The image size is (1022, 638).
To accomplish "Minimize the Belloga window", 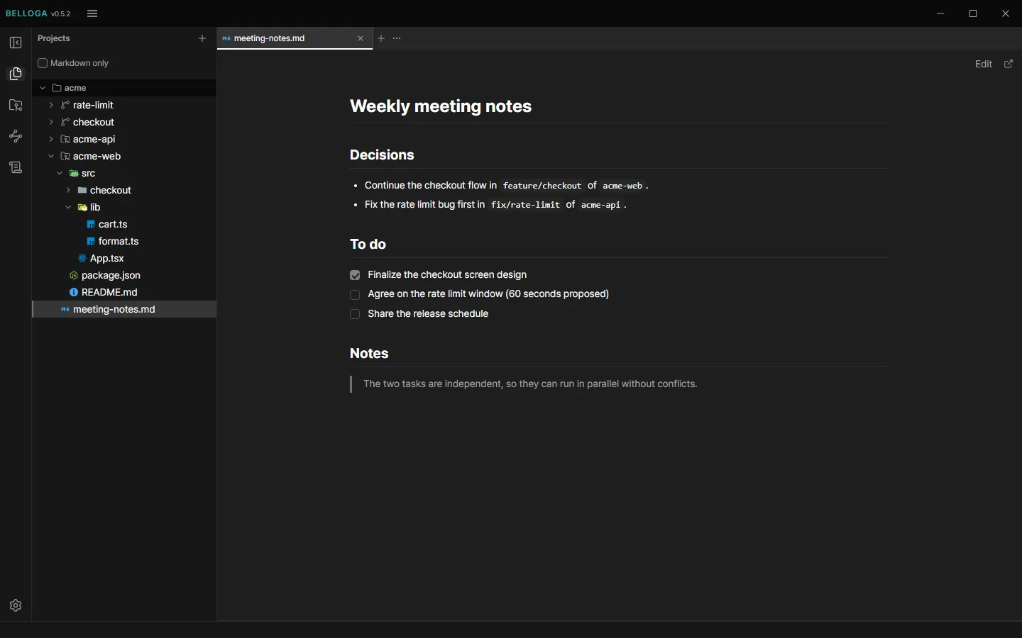I will pos(941,13).
